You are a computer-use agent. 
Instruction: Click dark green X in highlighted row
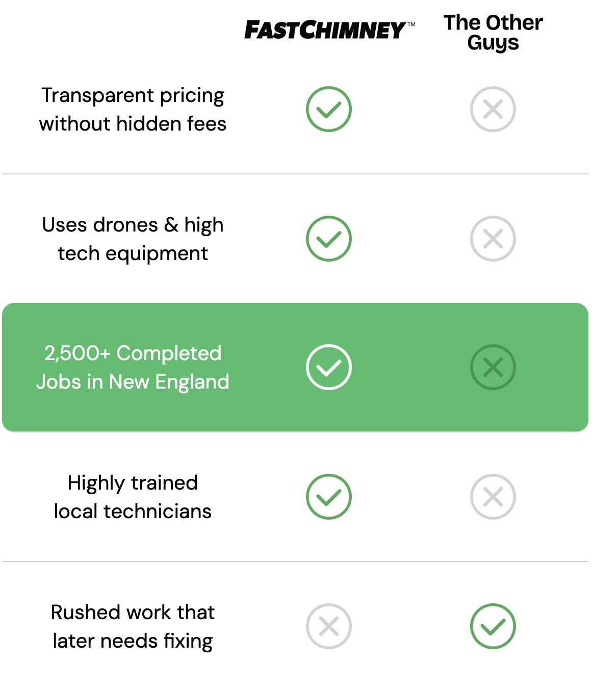(x=493, y=367)
